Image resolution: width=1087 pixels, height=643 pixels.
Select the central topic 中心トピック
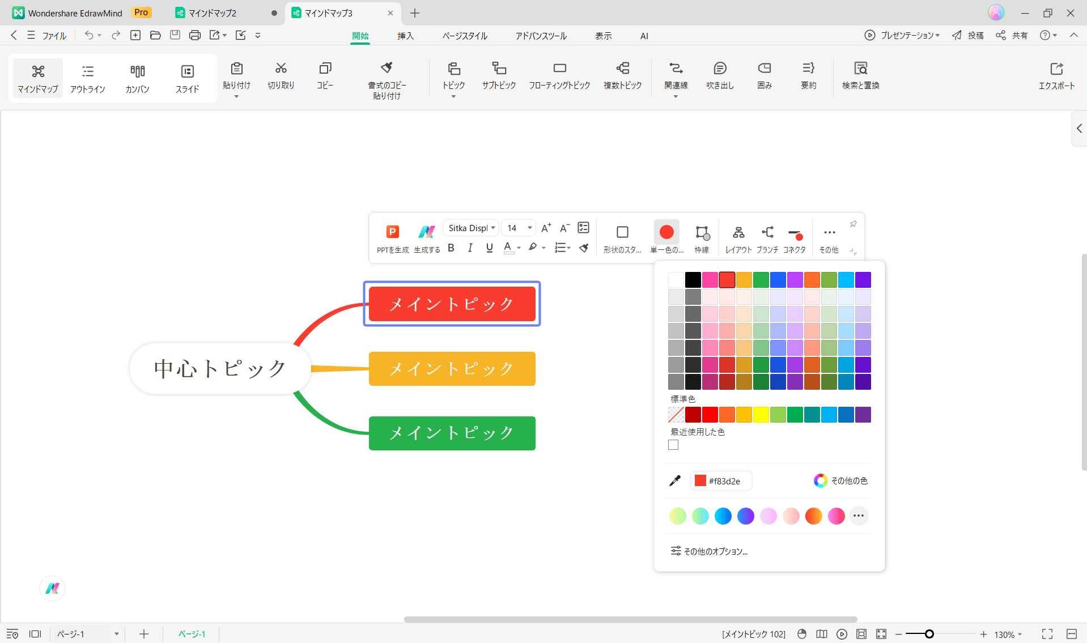220,368
